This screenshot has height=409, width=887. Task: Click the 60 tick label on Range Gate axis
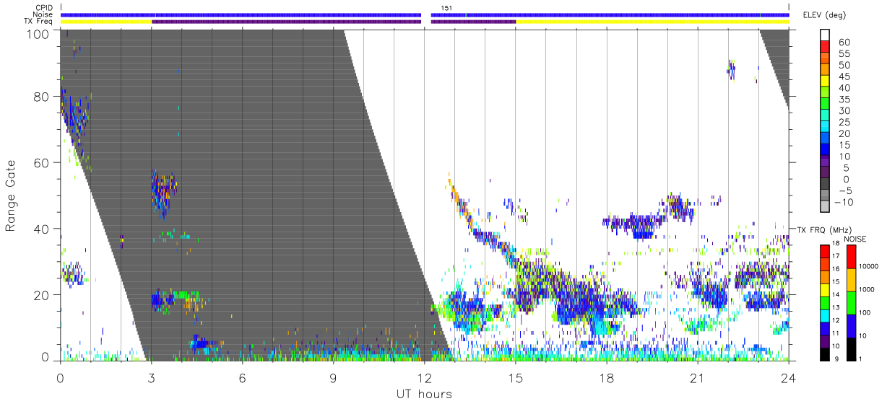(x=42, y=163)
